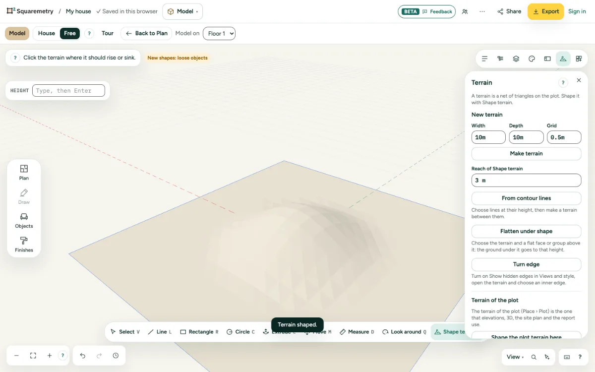Switch modelling mode to House
The width and height of the screenshot is (595, 372).
point(47,33)
